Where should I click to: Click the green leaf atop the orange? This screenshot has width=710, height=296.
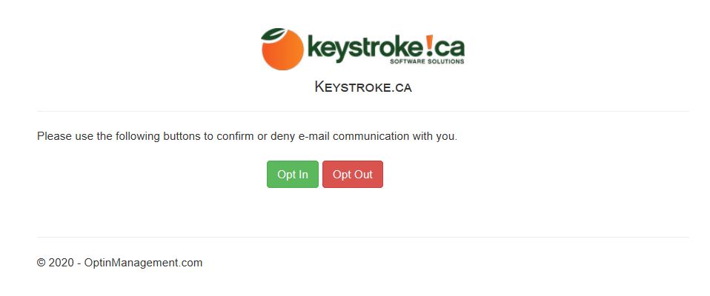(x=273, y=34)
